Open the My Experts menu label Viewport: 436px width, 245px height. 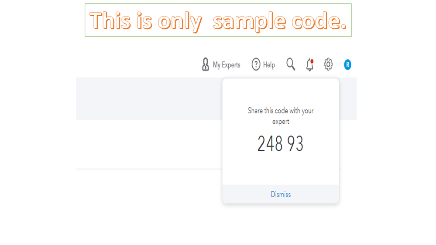pos(227,65)
